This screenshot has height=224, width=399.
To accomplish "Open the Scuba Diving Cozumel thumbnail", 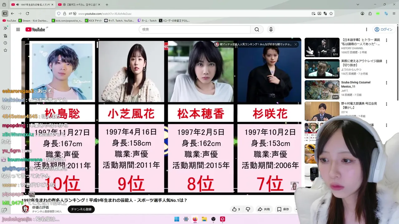I will (322, 90).
